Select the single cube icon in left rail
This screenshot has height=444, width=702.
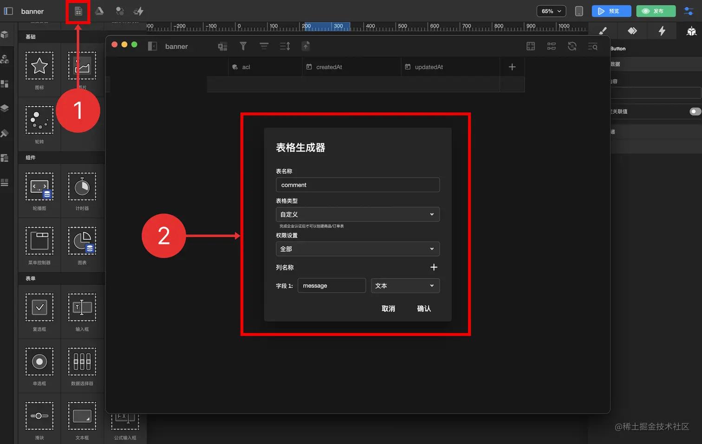pyautogui.click(x=5, y=34)
